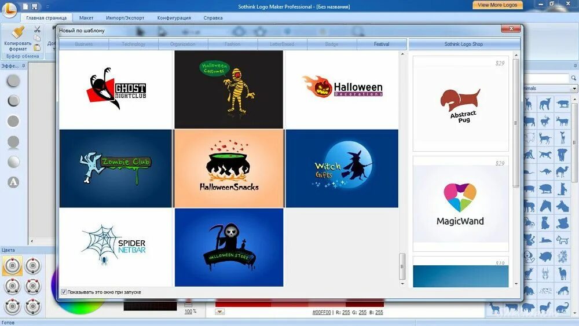This screenshot has height=326, width=579.
Task: Open the Главная страница ribbon tab
Action: pyautogui.click(x=46, y=18)
